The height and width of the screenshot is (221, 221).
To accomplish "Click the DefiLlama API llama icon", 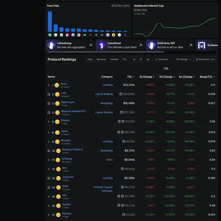I will click(151, 45).
